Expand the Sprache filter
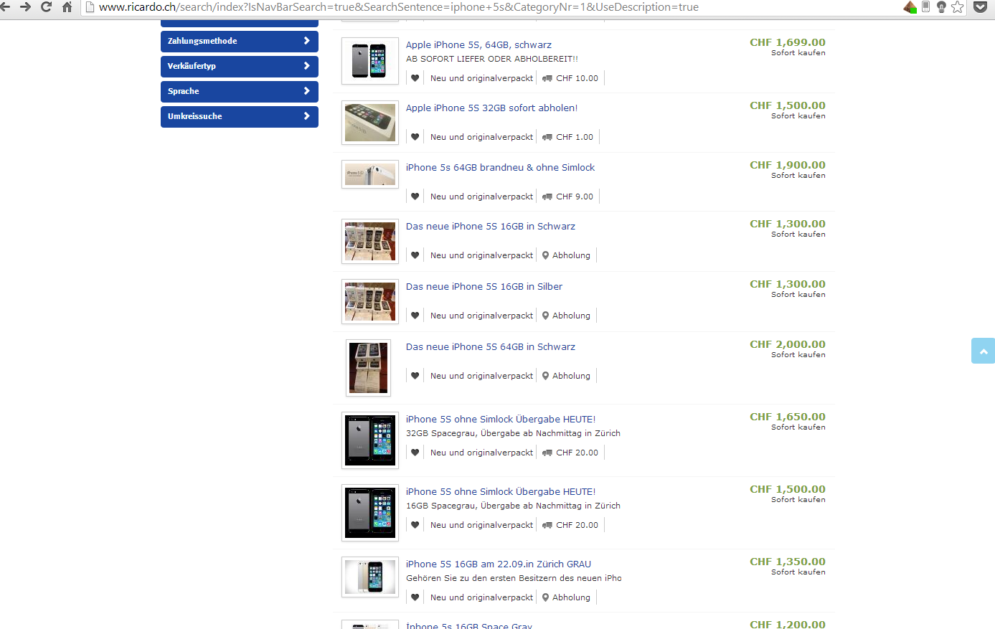The width and height of the screenshot is (995, 629). point(240,91)
